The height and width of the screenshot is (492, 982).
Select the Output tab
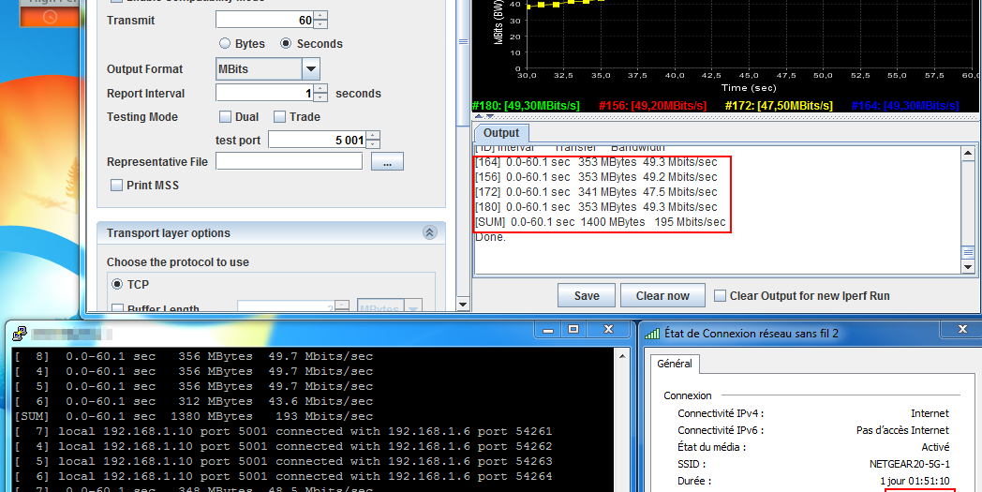click(x=501, y=133)
